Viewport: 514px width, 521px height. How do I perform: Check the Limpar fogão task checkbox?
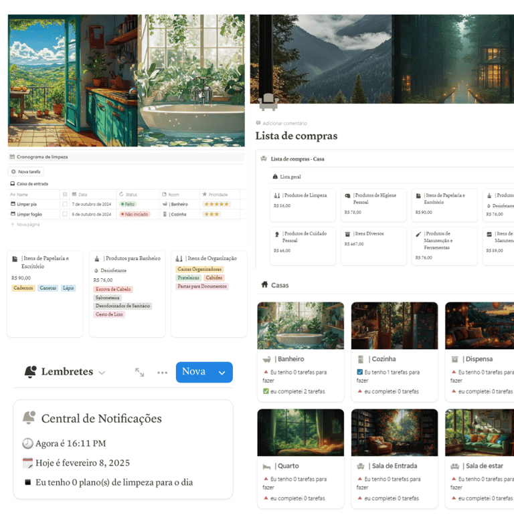pyautogui.click(x=65, y=214)
